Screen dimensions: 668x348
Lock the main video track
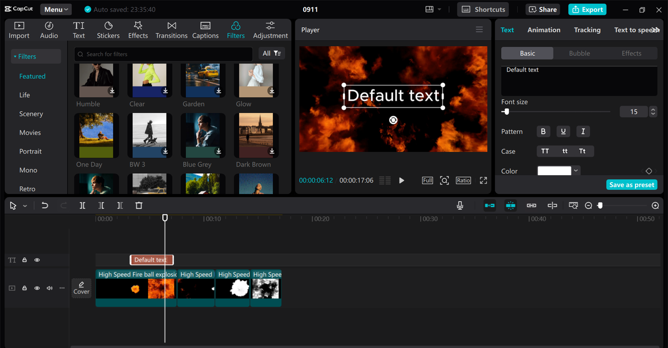(x=25, y=288)
